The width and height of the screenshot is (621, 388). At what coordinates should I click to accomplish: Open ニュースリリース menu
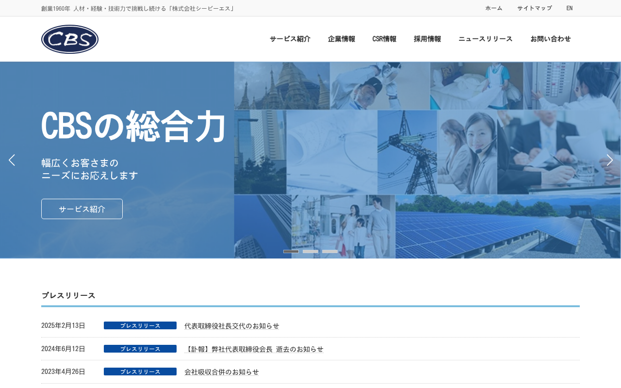tap(486, 39)
